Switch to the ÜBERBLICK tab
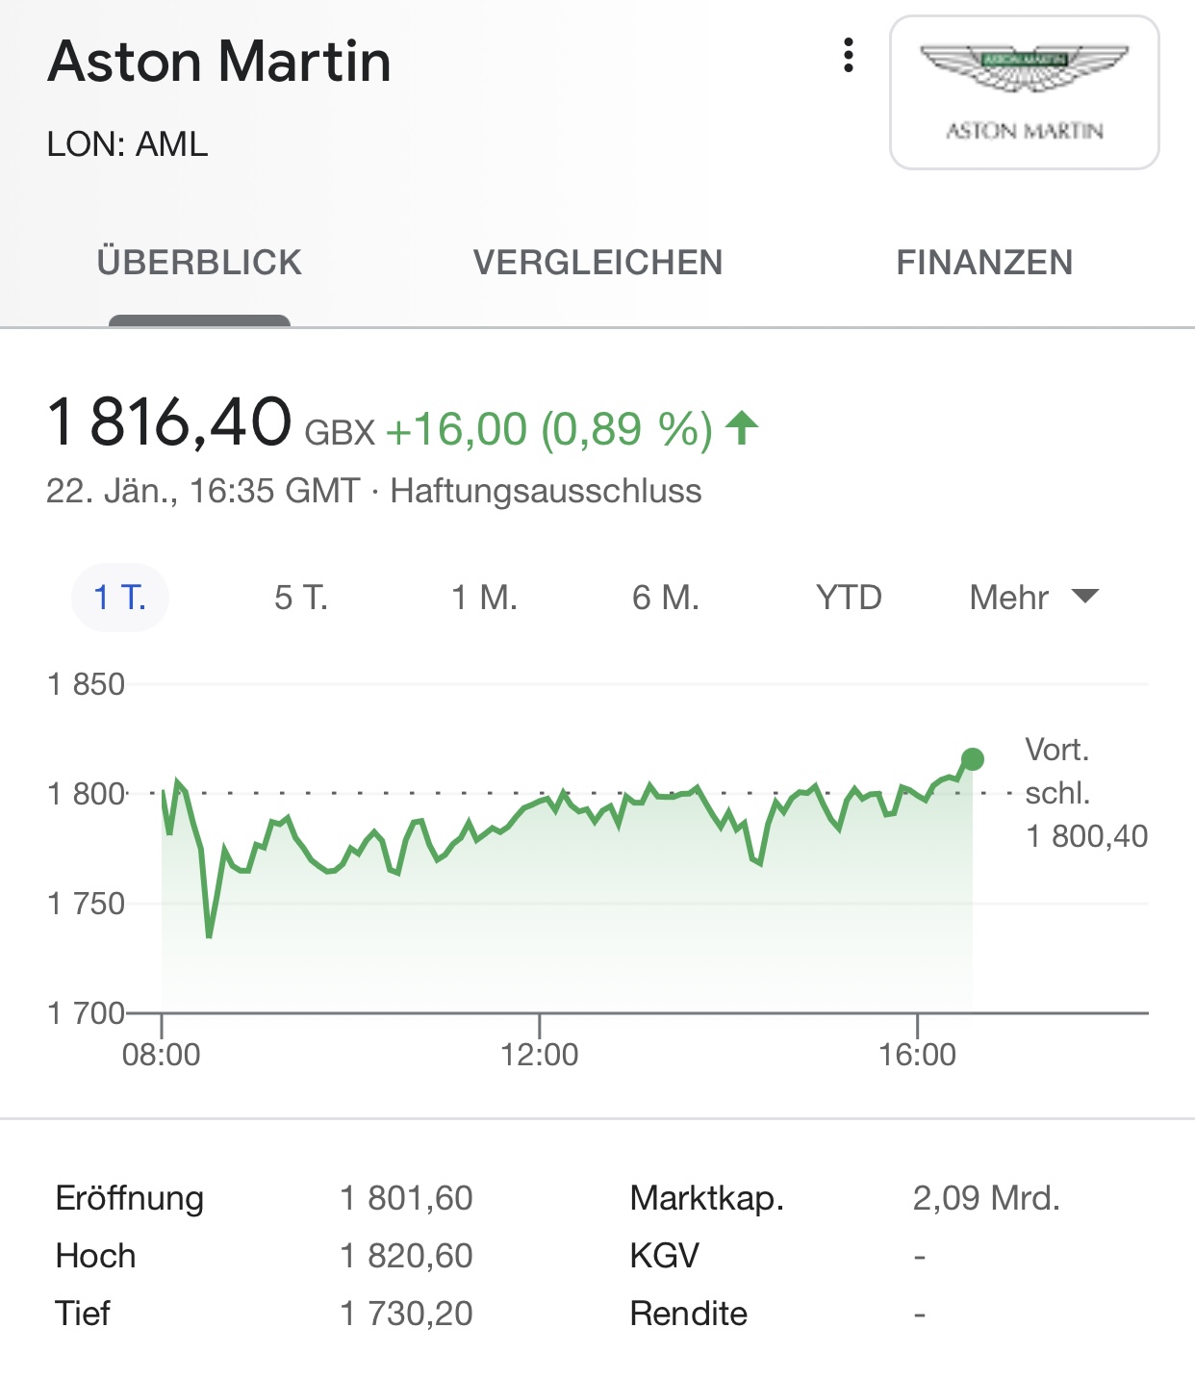1195x1379 pixels. (x=199, y=263)
